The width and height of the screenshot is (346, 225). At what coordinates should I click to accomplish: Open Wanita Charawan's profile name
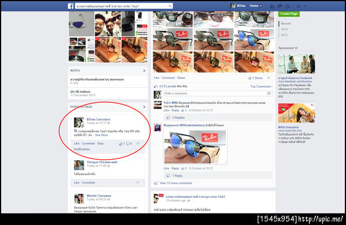click(x=99, y=196)
